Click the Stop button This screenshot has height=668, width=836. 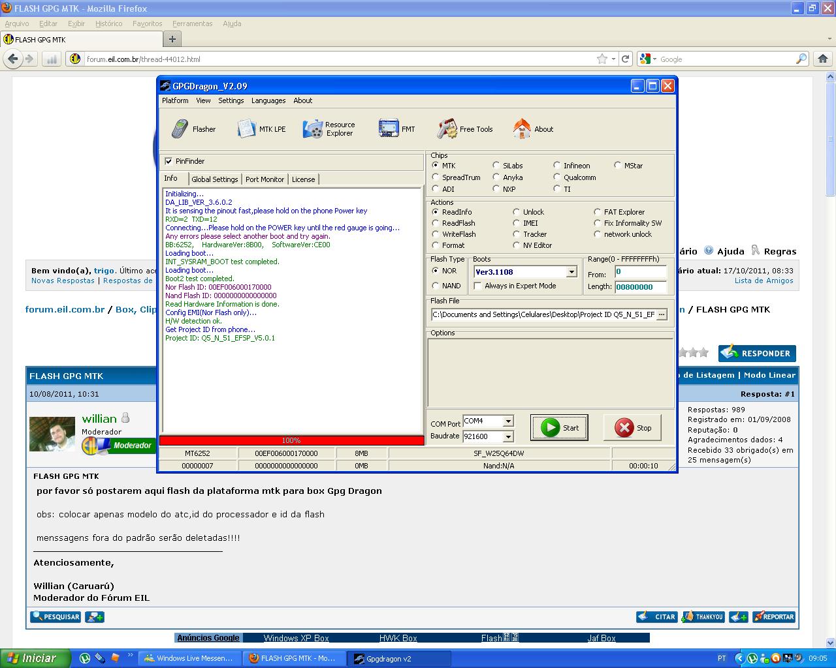pyautogui.click(x=632, y=427)
